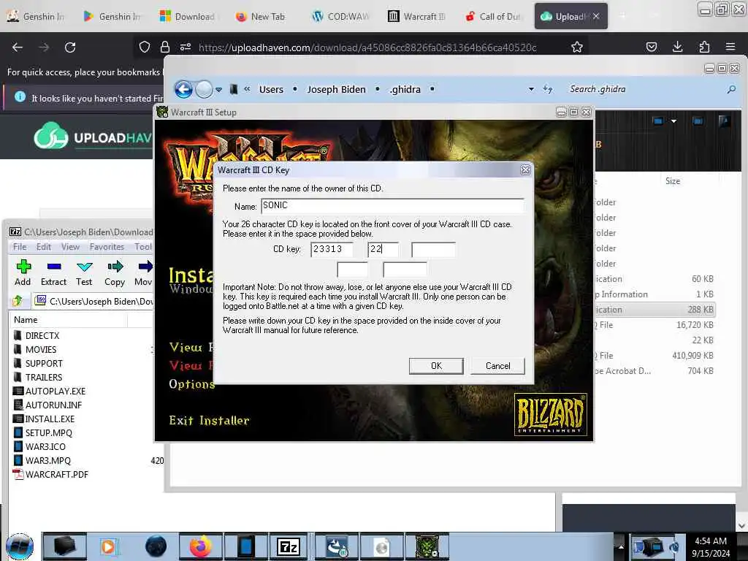This screenshot has height=561, width=748.
Task: Click the 7-Zip Add toolbar icon
Action: coord(23,273)
